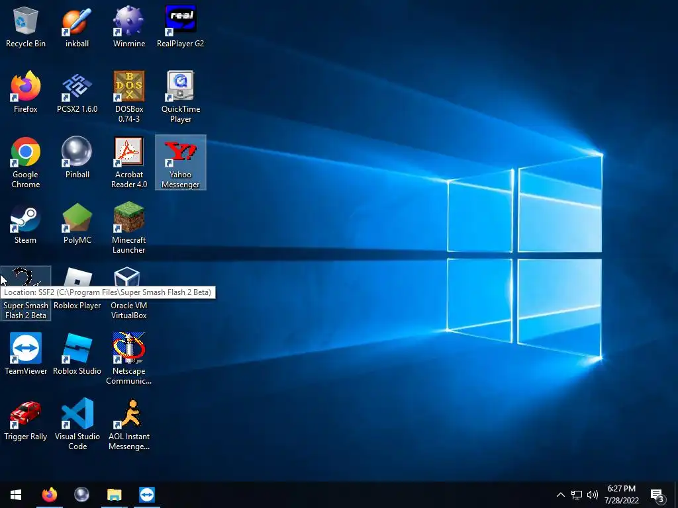Select the Winmine shortcut
This screenshot has width=678, height=508.
129,26
